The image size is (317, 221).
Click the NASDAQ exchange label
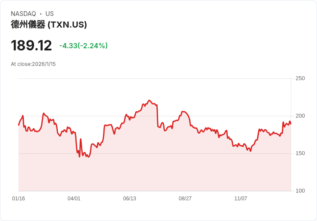coord(23,14)
